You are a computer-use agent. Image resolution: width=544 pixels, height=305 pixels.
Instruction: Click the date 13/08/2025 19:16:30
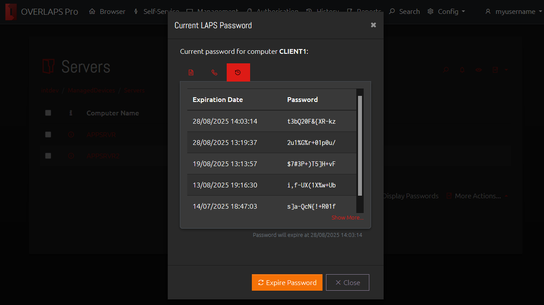(x=225, y=185)
